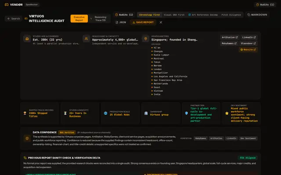Click the Montreal office entry

(x=158, y=59)
